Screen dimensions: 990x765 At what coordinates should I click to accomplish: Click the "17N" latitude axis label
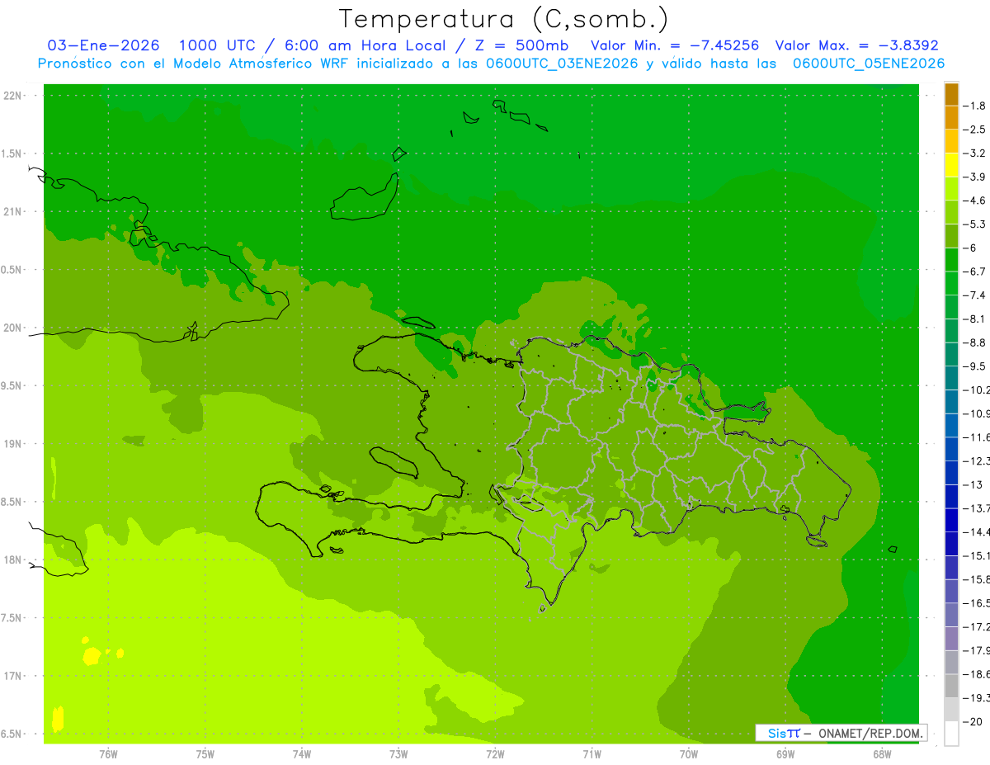(13, 676)
